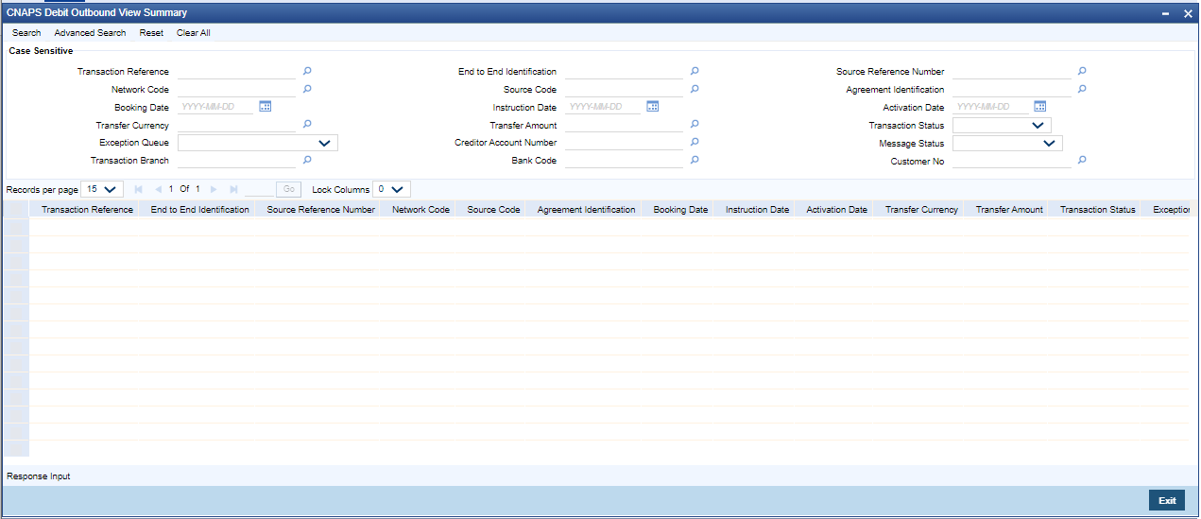
Task: Click Transfer Currency column header
Action: click(x=921, y=210)
